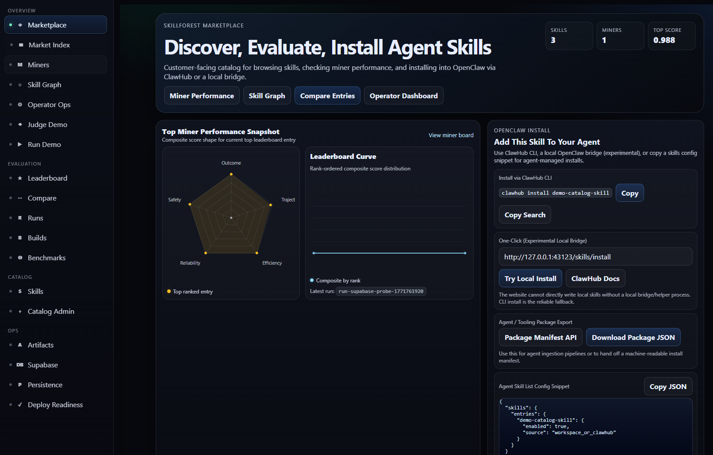The width and height of the screenshot is (713, 455).
Task: Click the Outcome point on radar chart
Action: click(x=231, y=174)
